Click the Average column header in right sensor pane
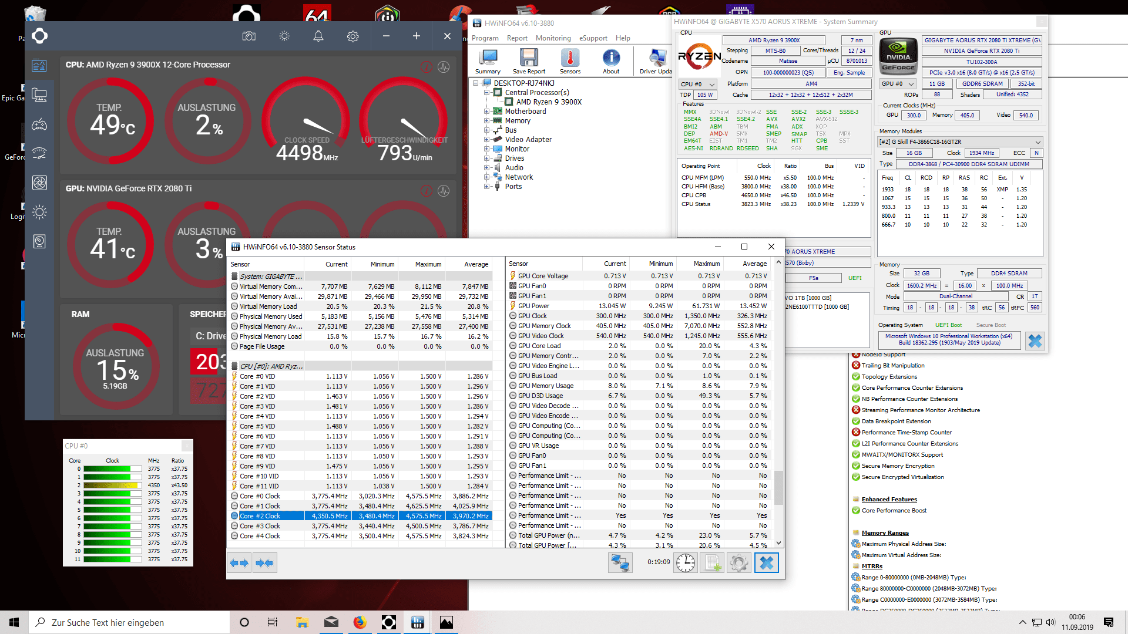Image resolution: width=1128 pixels, height=634 pixels. click(x=746, y=264)
